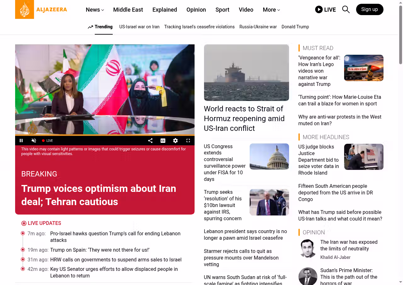Go to the Opinion section
The image size is (403, 285).
[196, 10]
